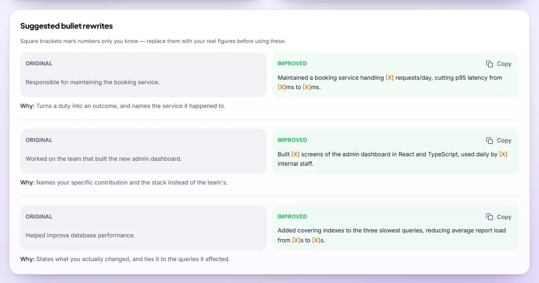Click the improved bullet starting "Built [X] screens"
This screenshot has height=283, width=539.
pos(393,159)
